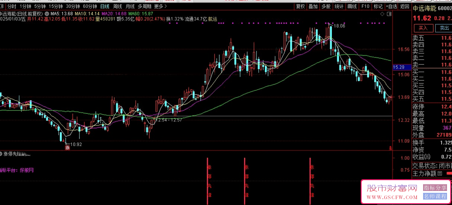452x205 pixels.
Task: Click the red 买入 buy button
Action: (x=423, y=28)
